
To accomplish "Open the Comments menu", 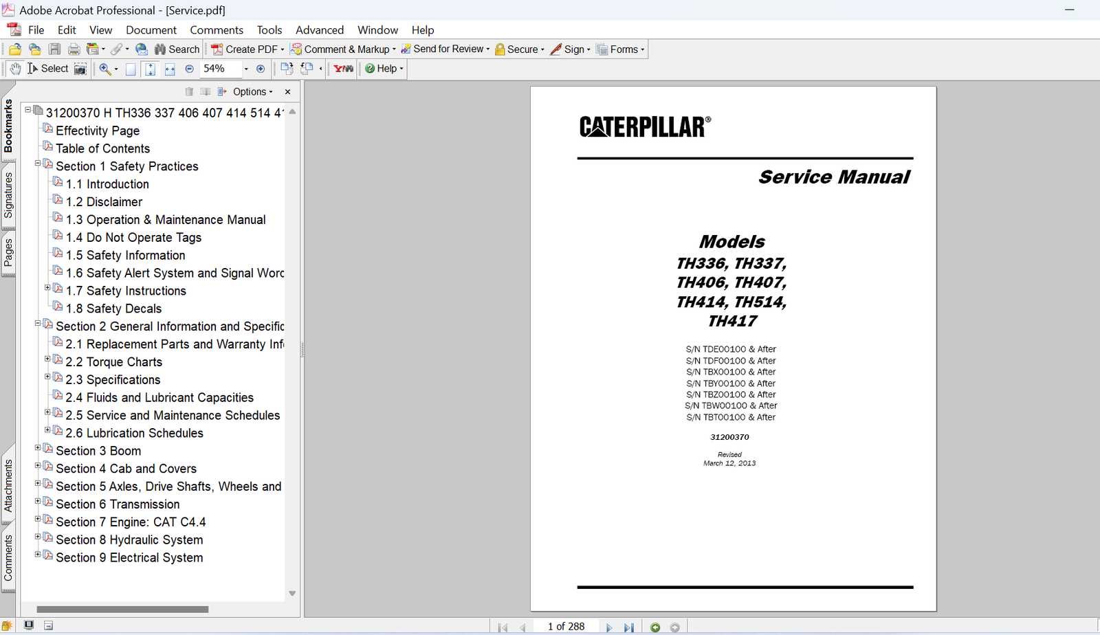I will 217,30.
